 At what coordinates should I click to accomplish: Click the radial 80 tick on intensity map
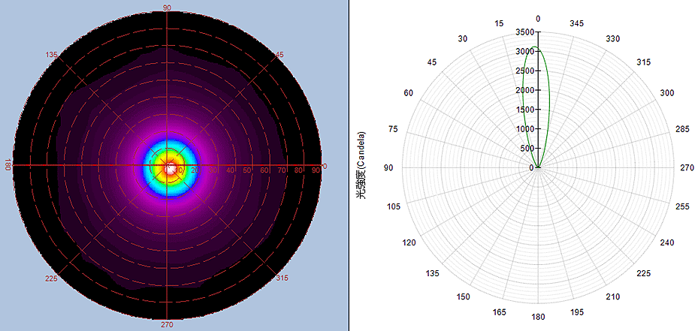301,171
